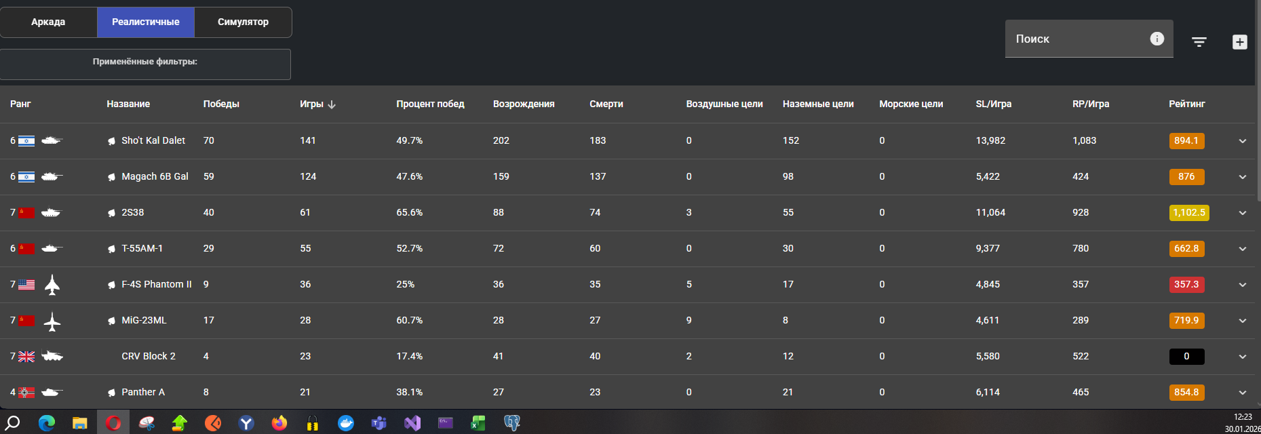Open the filter list icon

[x=1199, y=42]
